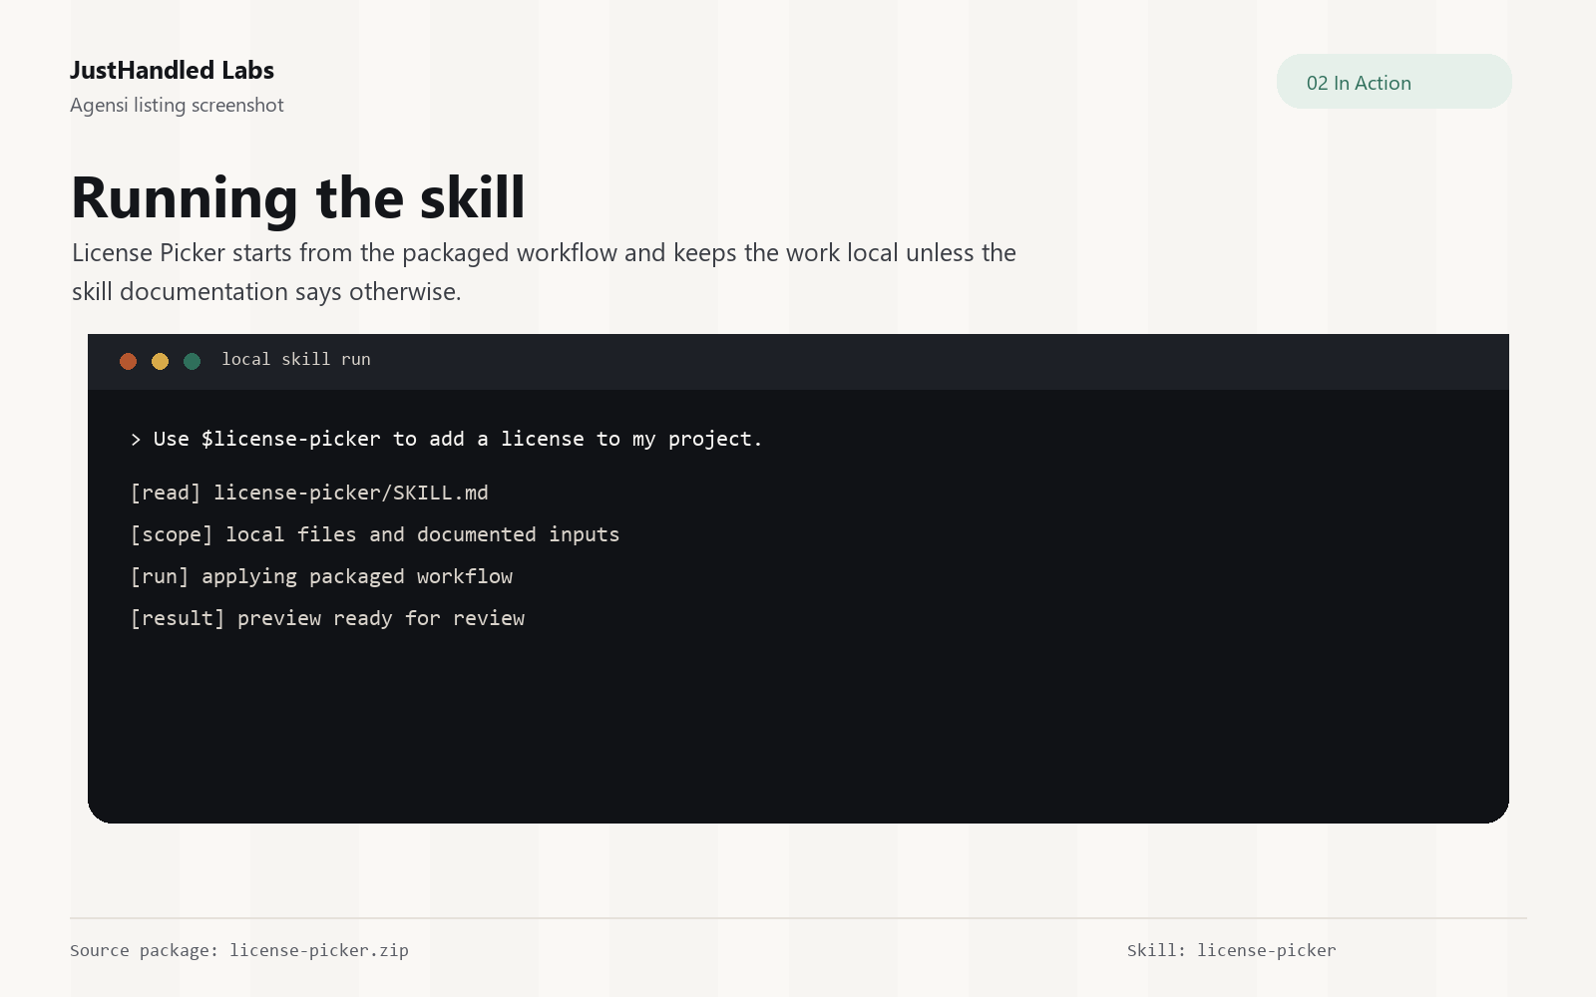1596x997 pixels.
Task: Click the 'Source package: license-picker.zip' footer text
Action: pyautogui.click(x=239, y=950)
